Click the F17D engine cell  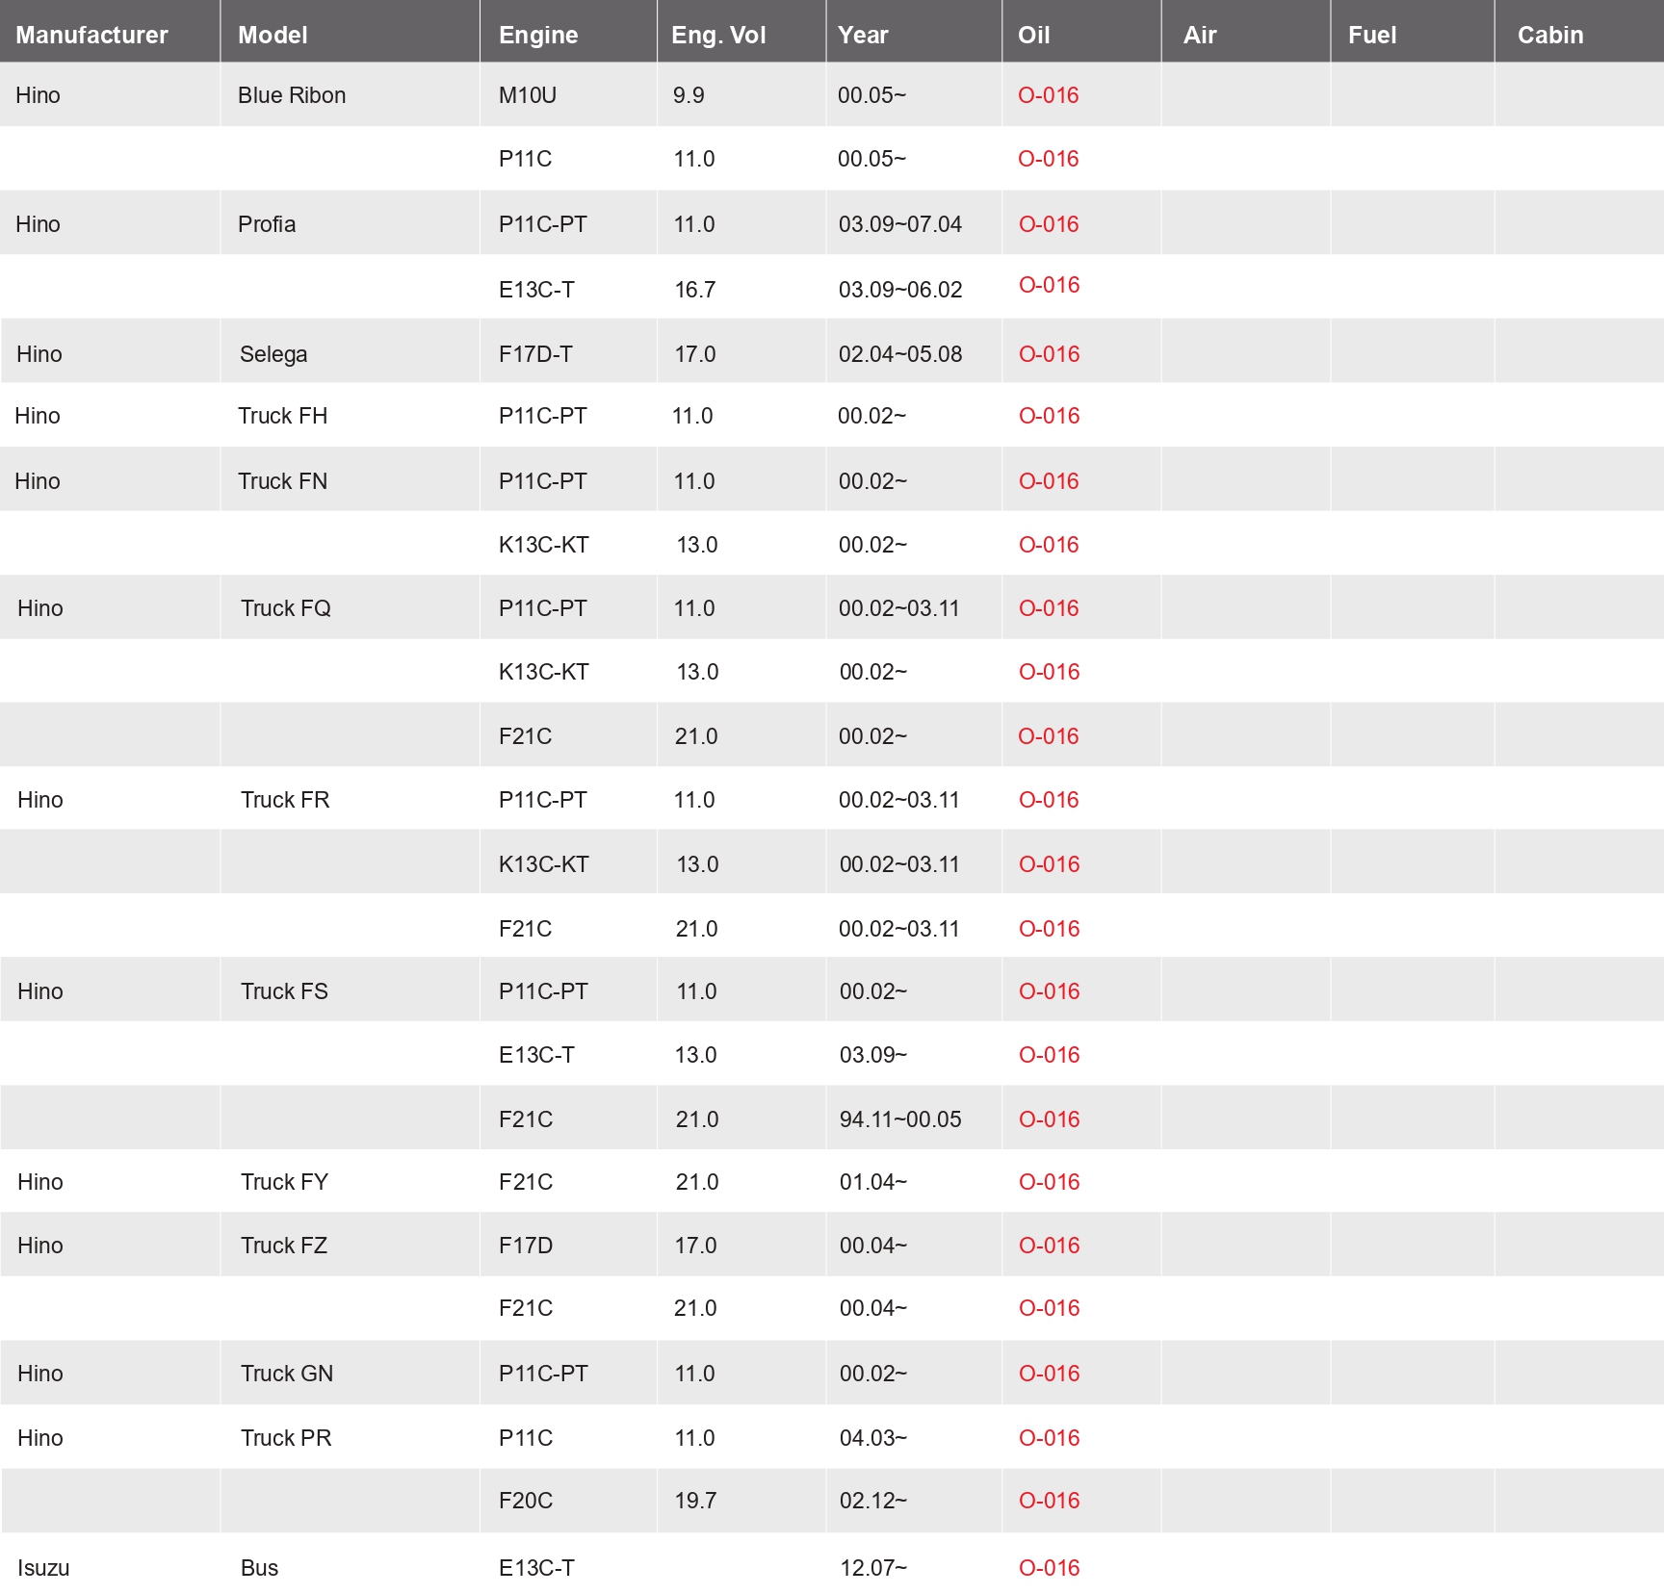[526, 1246]
